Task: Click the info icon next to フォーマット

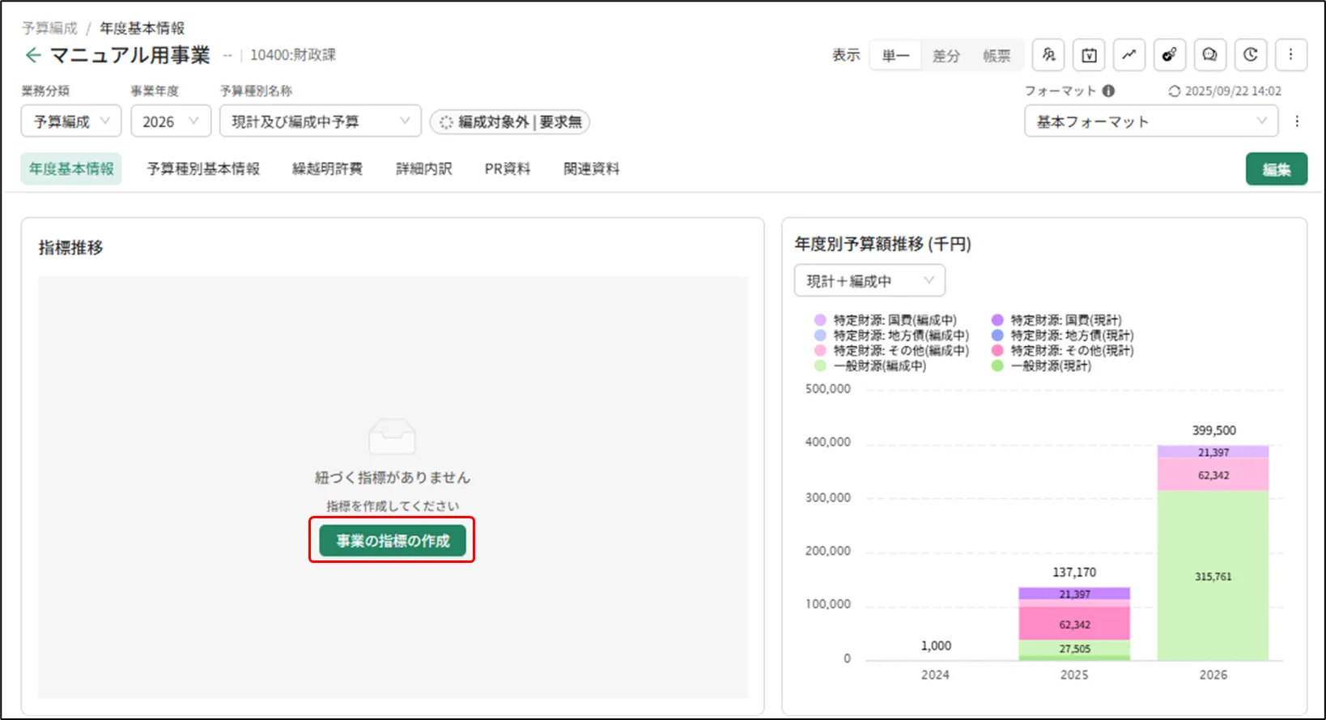Action: pos(1108,92)
